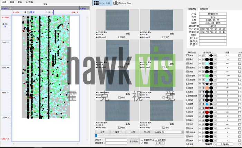Click red heart shape for 孔洞
The height and width of the screenshot is (148, 242).
point(207,108)
